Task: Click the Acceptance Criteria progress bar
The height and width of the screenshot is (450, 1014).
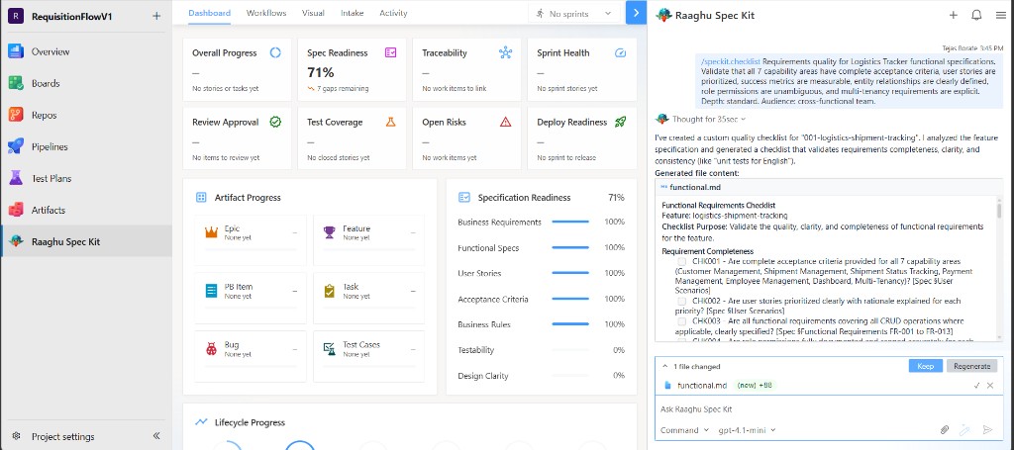Action: click(x=570, y=299)
